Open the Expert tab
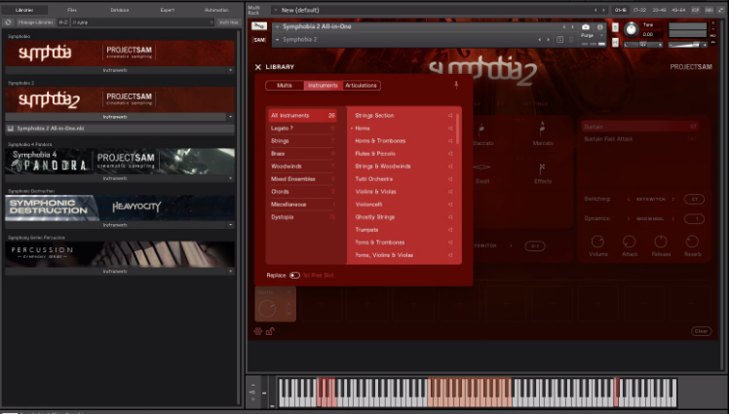The image size is (729, 414). point(168,10)
